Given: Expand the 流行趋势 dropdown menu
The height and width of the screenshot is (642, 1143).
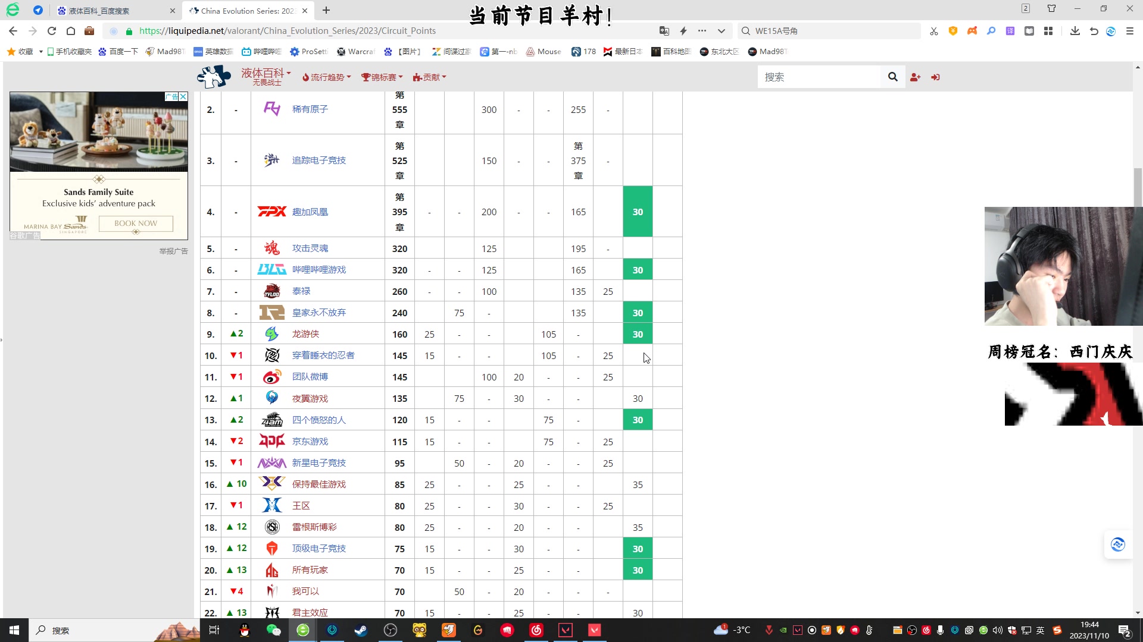Looking at the screenshot, I should (327, 77).
